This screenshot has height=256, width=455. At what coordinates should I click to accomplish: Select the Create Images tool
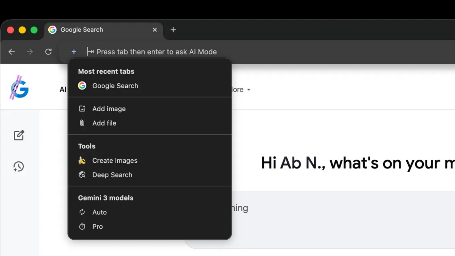[x=114, y=160]
